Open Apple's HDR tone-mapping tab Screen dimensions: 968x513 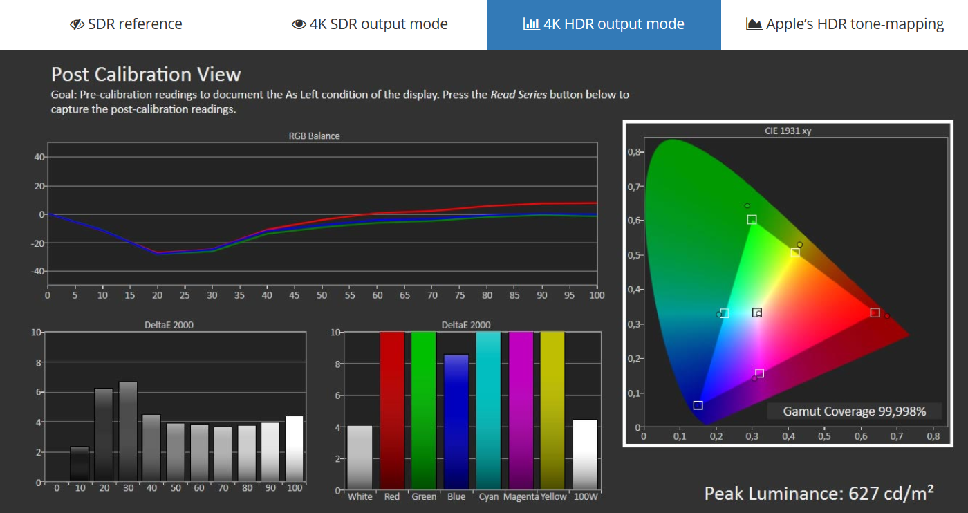click(x=845, y=25)
